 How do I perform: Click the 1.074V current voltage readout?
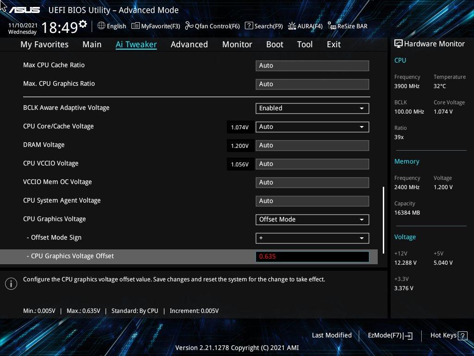[x=240, y=127]
